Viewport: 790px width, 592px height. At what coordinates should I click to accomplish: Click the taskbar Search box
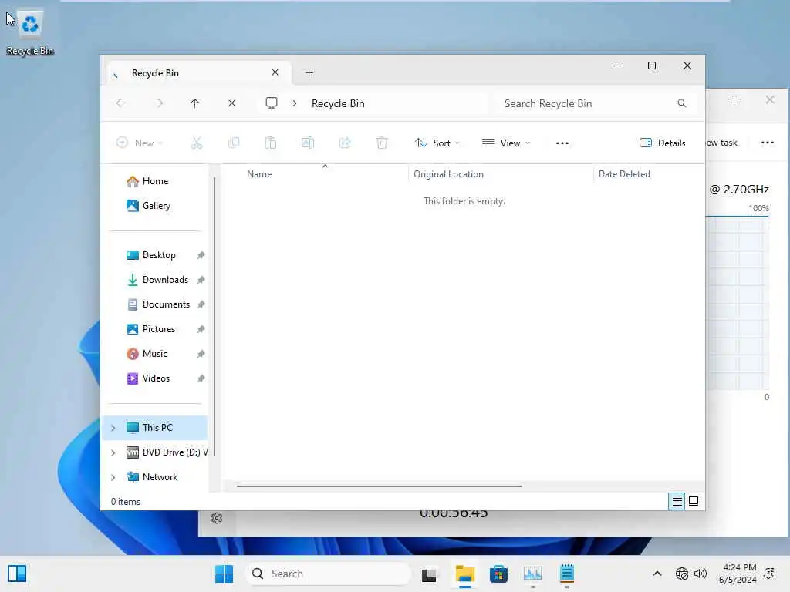(329, 573)
